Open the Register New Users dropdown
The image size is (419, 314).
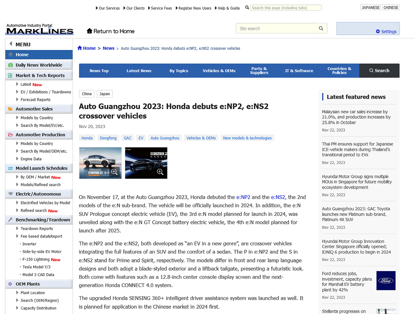193,8
